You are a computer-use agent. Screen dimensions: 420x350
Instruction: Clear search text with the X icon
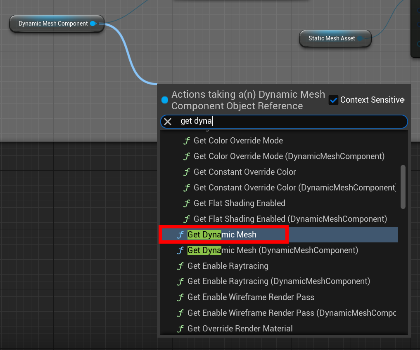(168, 122)
